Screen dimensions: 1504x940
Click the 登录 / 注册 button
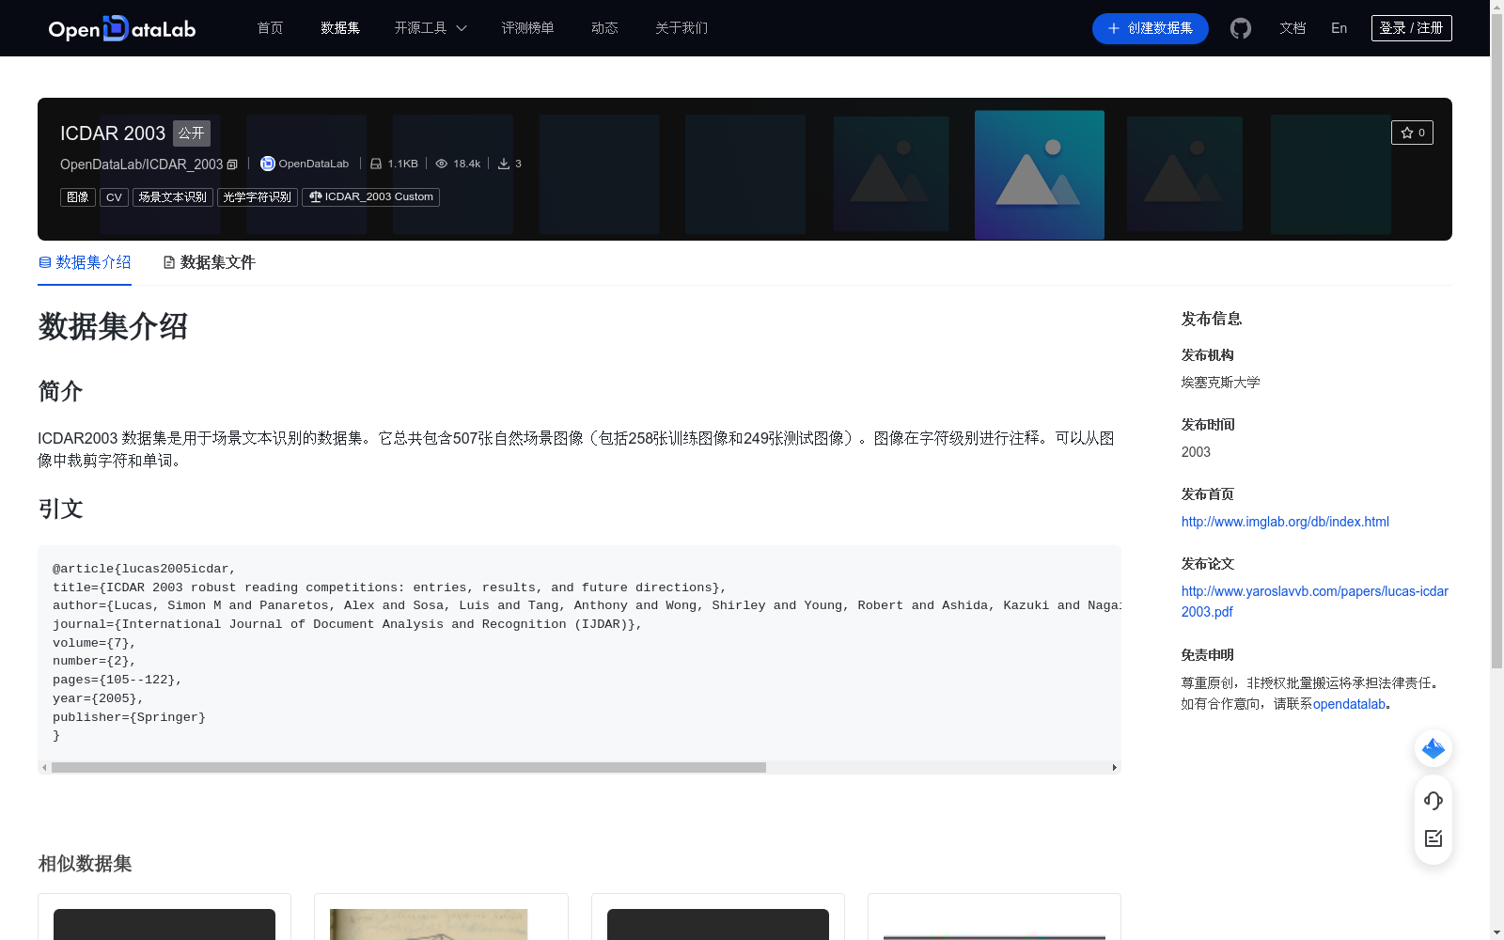(x=1411, y=28)
